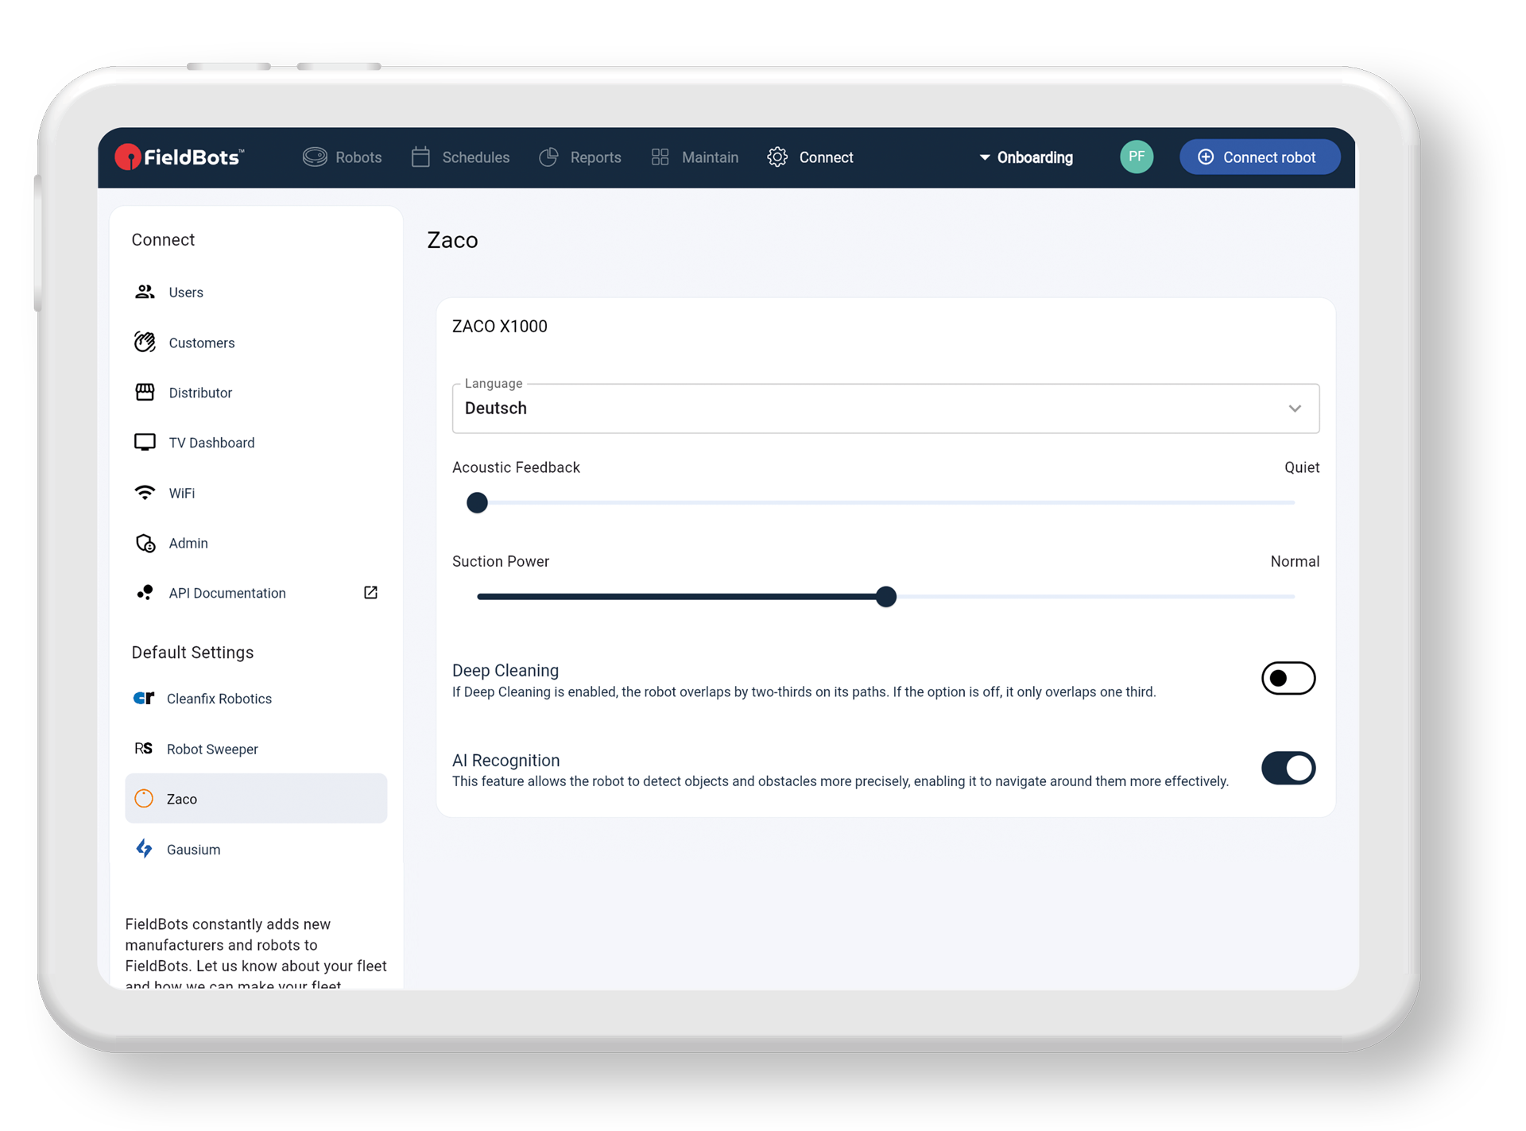Click the Gausium lightning logo icon

point(144,849)
